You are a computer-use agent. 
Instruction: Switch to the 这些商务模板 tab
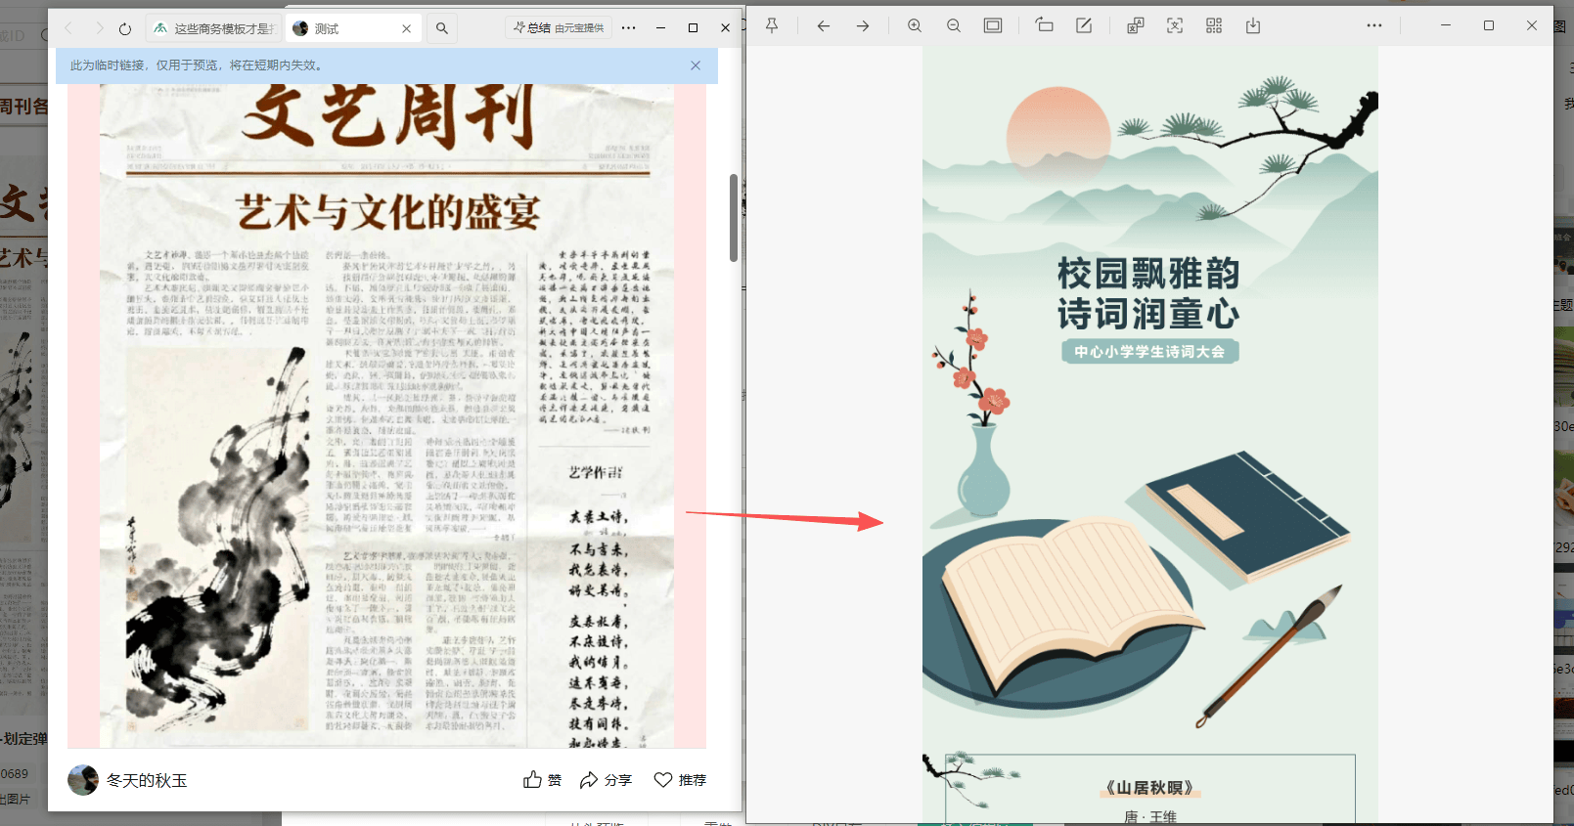(x=215, y=28)
